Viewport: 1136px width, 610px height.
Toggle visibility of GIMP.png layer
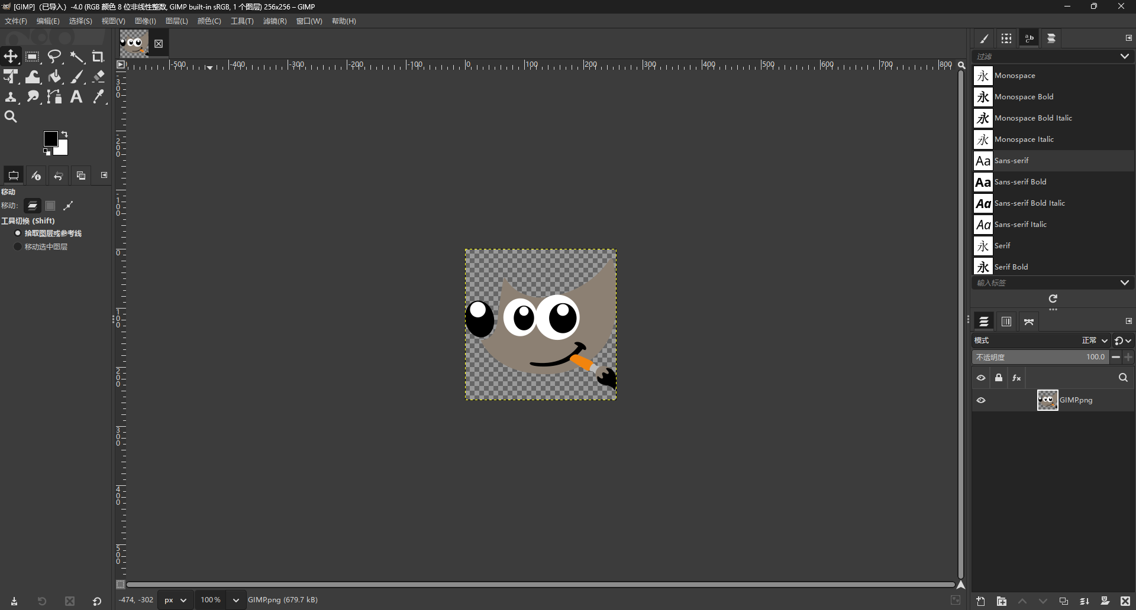tap(981, 400)
